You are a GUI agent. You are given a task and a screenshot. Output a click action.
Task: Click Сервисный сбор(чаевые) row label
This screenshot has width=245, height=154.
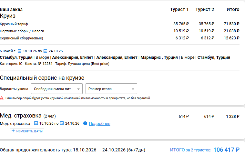[22, 38]
